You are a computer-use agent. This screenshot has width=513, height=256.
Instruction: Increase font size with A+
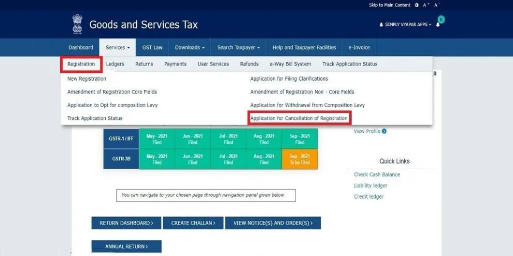click(x=426, y=5)
